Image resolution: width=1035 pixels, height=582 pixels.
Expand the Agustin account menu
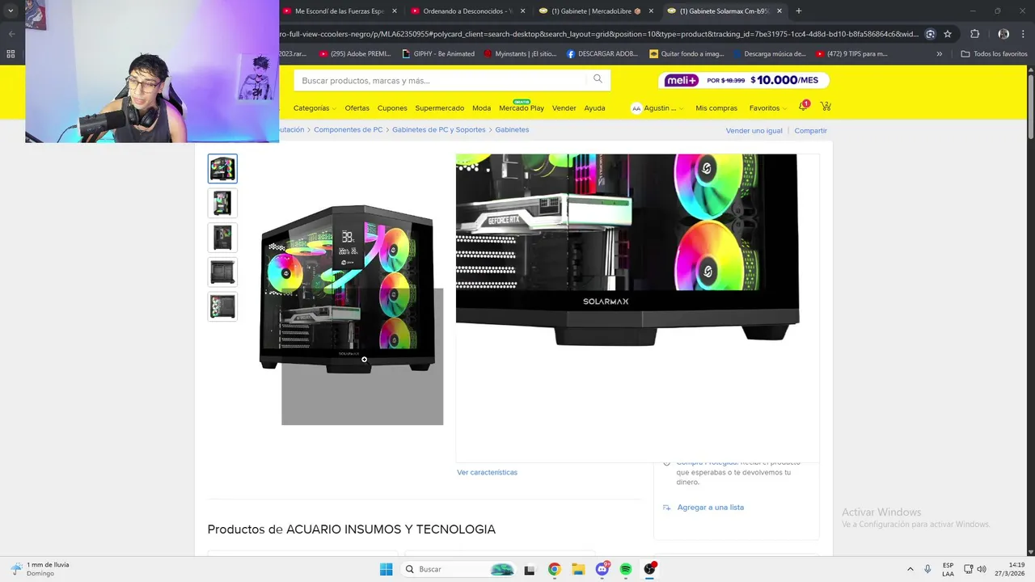657,108
